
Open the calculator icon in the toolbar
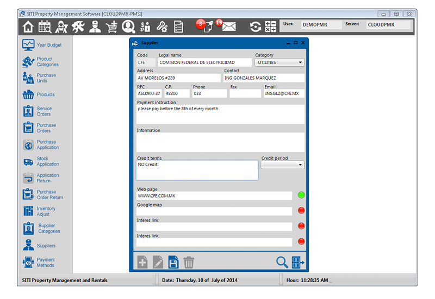tap(270, 27)
